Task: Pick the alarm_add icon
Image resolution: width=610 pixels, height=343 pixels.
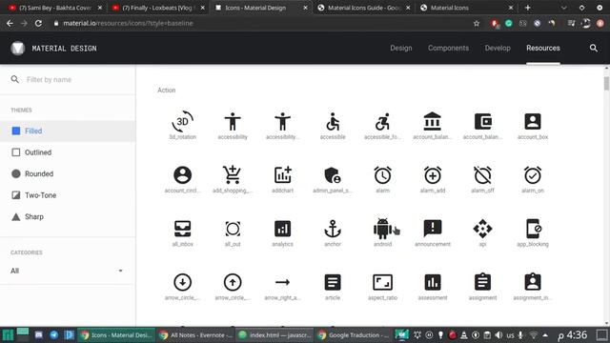Action: point(433,175)
